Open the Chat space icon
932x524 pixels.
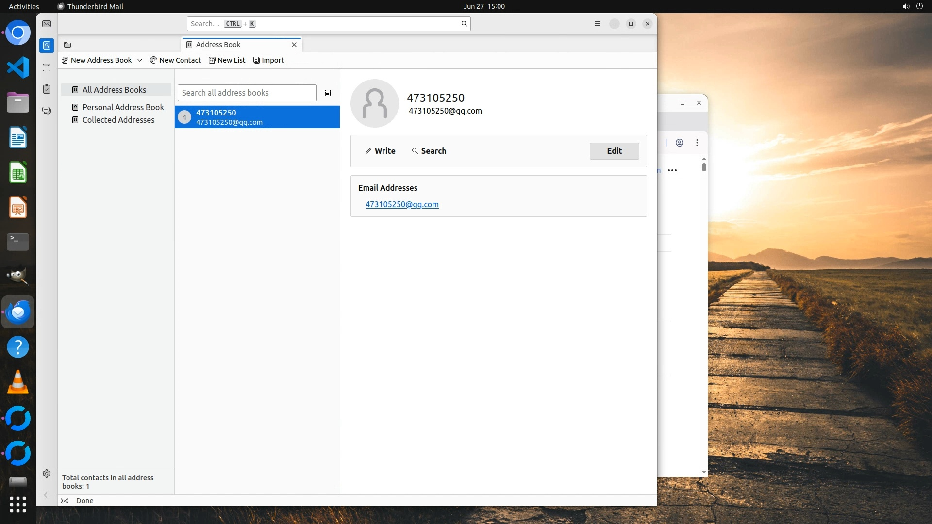[x=47, y=111]
